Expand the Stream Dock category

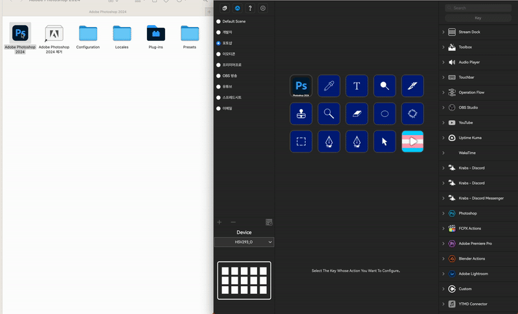click(x=444, y=32)
